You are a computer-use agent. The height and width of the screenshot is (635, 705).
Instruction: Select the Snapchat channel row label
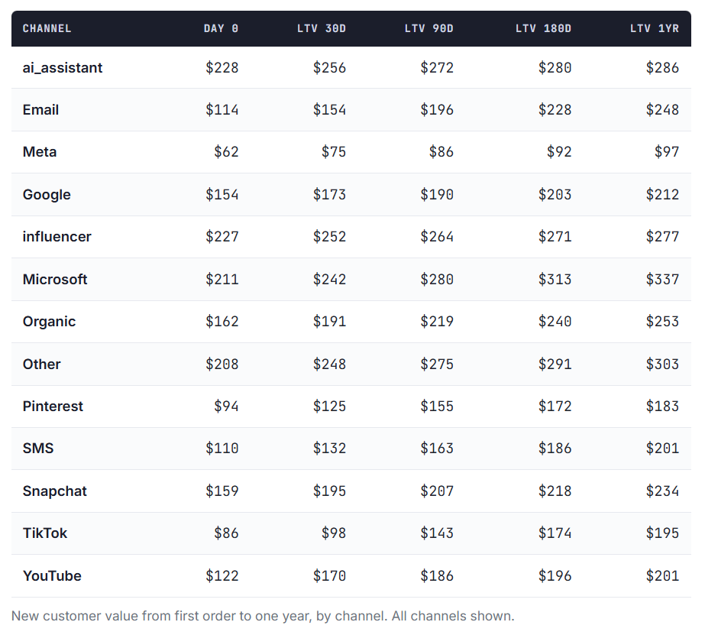point(54,491)
